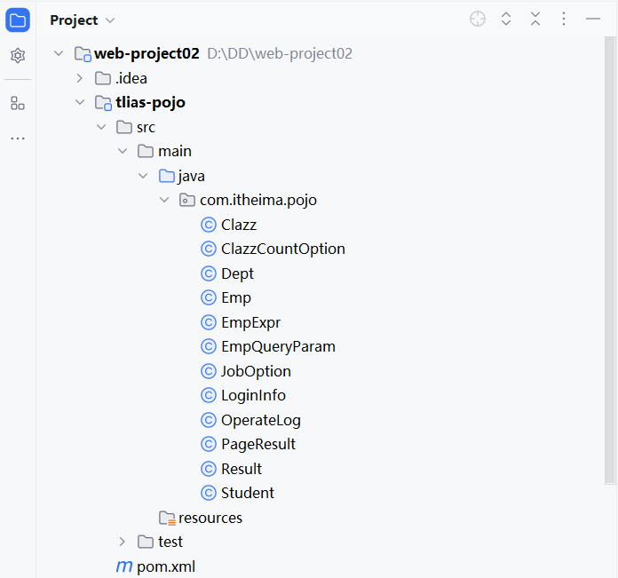Select the Student class
The height and width of the screenshot is (578, 618).
coord(247,493)
